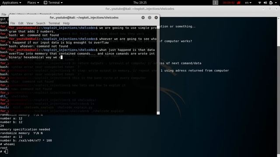
Task: Click the battery power icon
Action: point(271,3)
